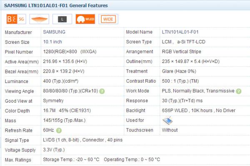Viewport: 250px width, 166px height.
Task: Select '500 : 1 (Typ.) (TM)' contrast ratio value
Action: [180, 81]
